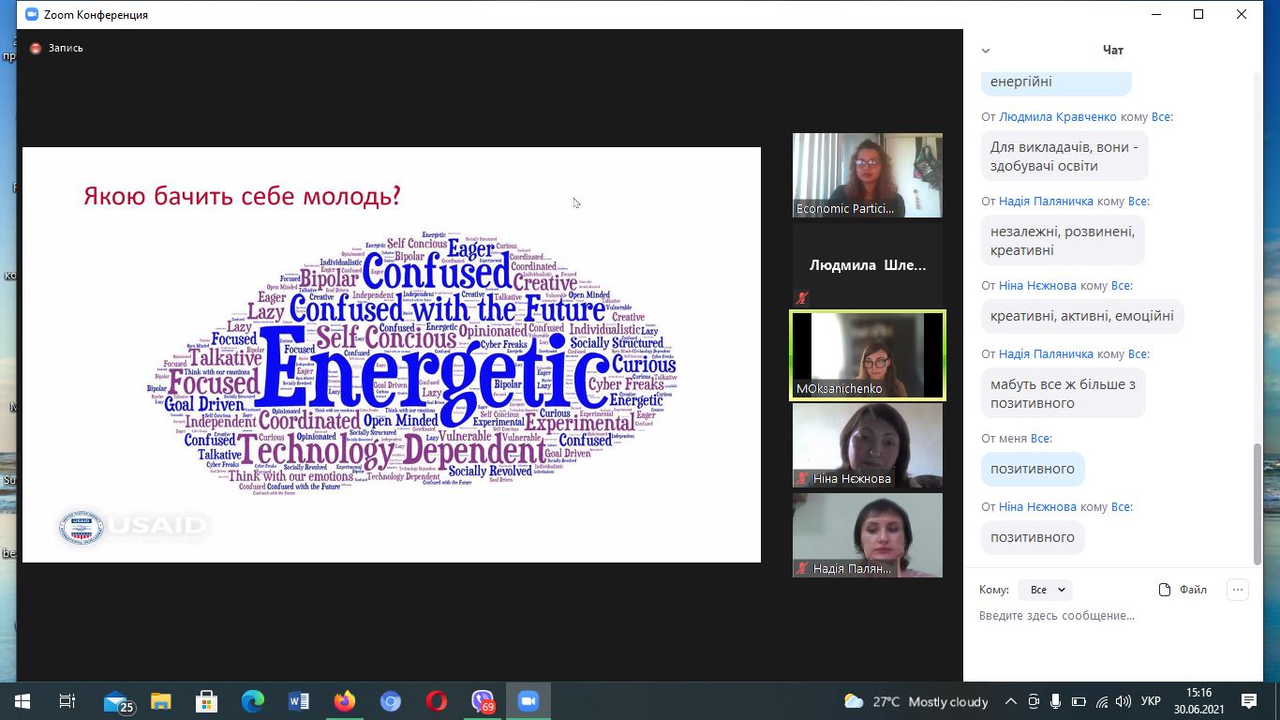Click my own 'позитивного' message bubble
The width and height of the screenshot is (1280, 720).
click(x=1033, y=469)
